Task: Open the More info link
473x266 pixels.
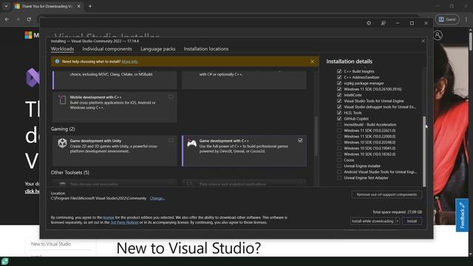Action: pyautogui.click(x=129, y=61)
